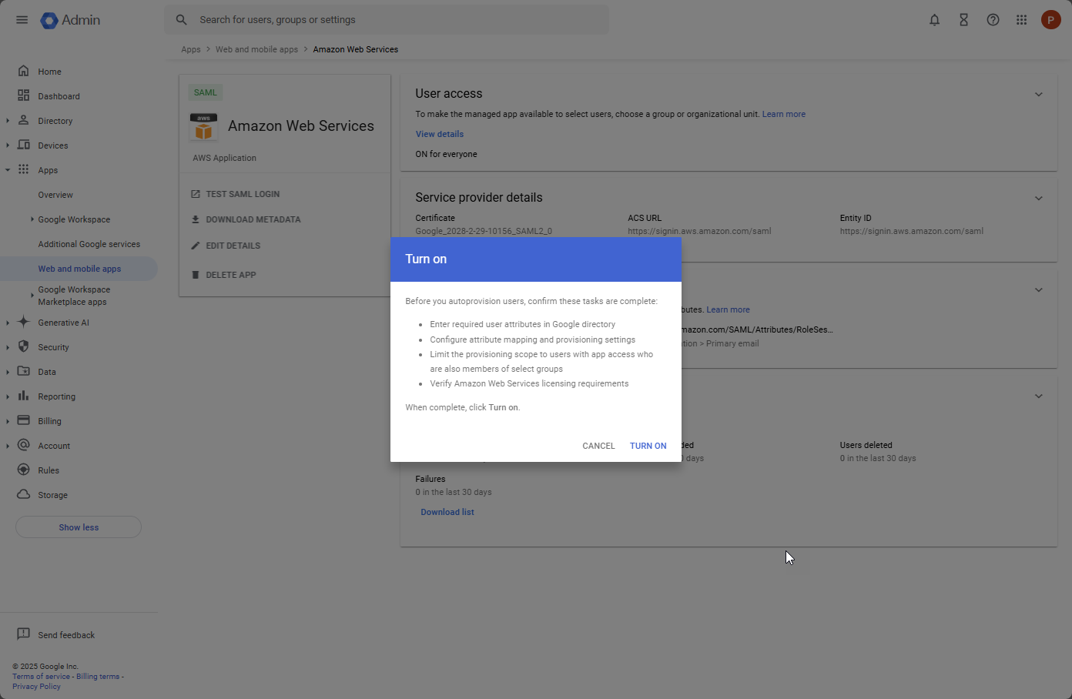Click the Billing card icon
This screenshot has width=1072, height=699.
click(23, 420)
